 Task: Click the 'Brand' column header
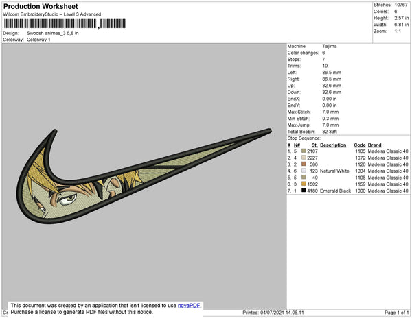pyautogui.click(x=375, y=145)
